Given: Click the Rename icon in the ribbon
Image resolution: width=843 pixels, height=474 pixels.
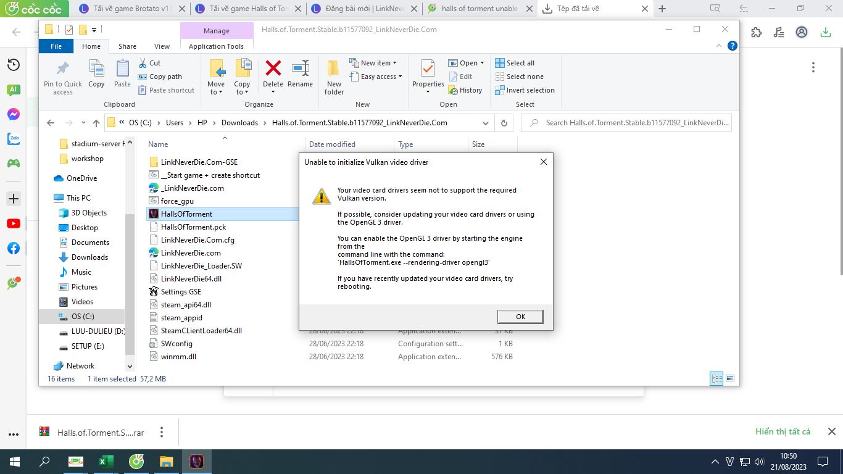Looking at the screenshot, I should (300, 69).
